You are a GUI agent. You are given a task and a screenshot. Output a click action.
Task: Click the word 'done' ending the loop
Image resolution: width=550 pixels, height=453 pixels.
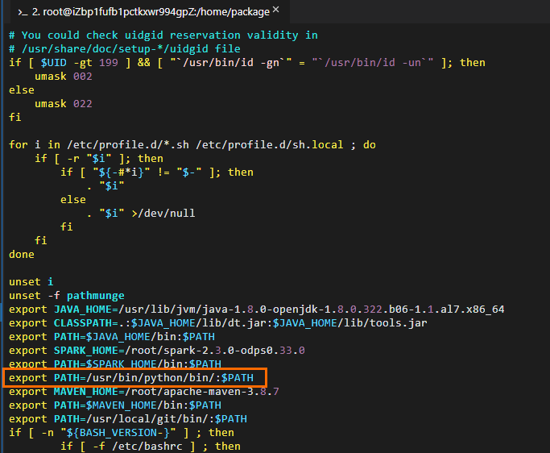coord(22,255)
